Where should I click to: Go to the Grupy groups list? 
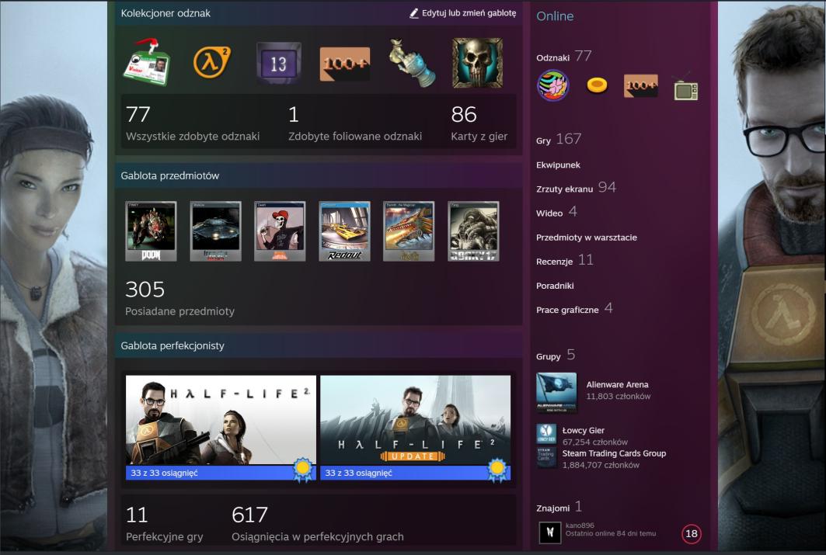(549, 356)
